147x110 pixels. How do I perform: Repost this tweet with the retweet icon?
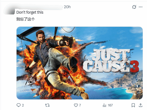tap(47, 105)
